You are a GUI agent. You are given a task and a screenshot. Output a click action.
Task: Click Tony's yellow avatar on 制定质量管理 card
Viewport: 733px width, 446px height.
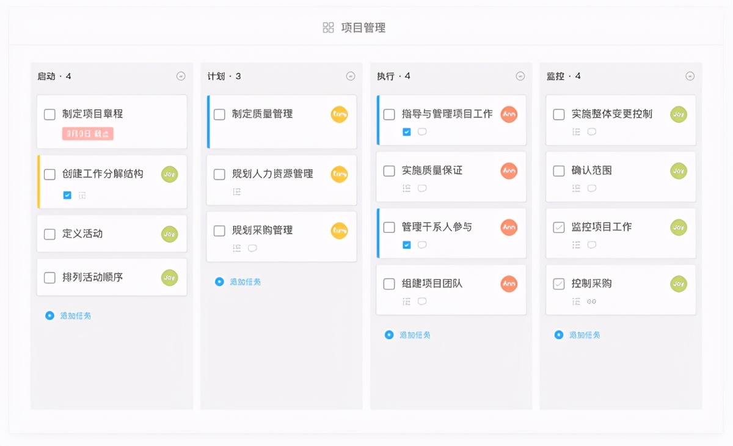(339, 114)
